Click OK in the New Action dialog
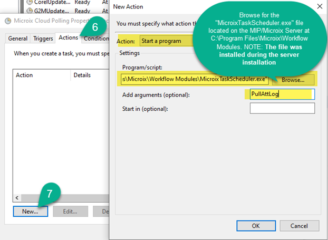Screen dimensions: 328x240 256,225
